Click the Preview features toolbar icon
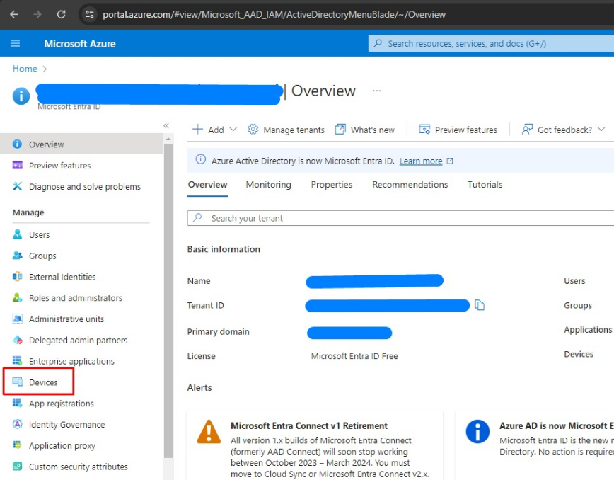The width and height of the screenshot is (614, 480). [424, 130]
